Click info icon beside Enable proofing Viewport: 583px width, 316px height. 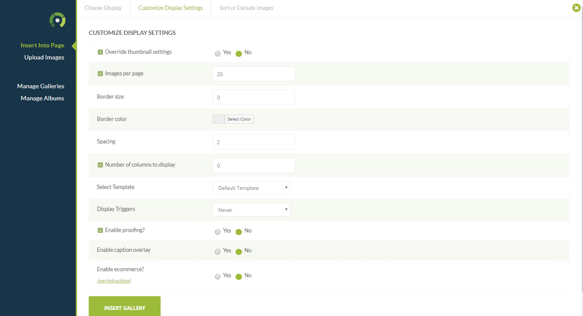pyautogui.click(x=100, y=230)
